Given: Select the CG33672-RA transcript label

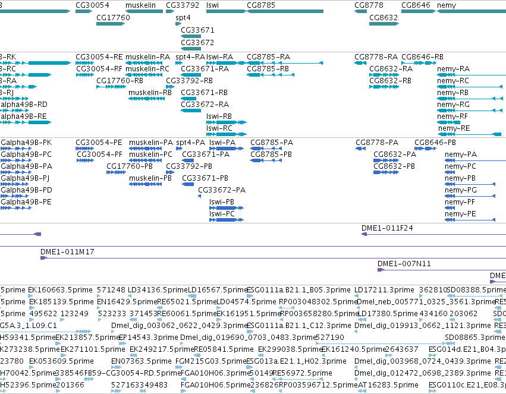Looking at the screenshot, I should click(205, 105).
